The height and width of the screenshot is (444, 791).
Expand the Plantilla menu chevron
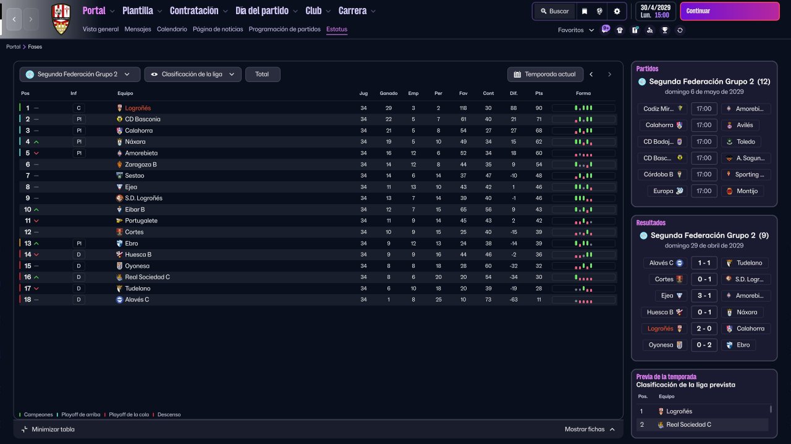tap(159, 11)
